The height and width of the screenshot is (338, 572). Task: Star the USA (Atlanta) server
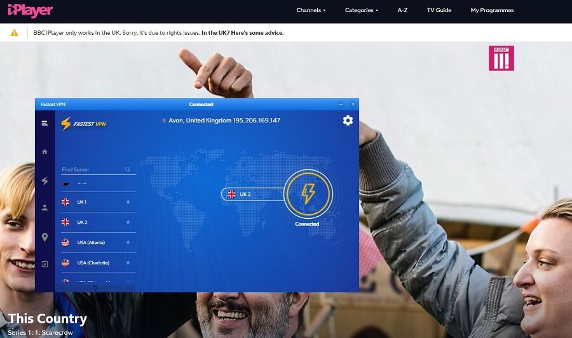pyautogui.click(x=128, y=242)
